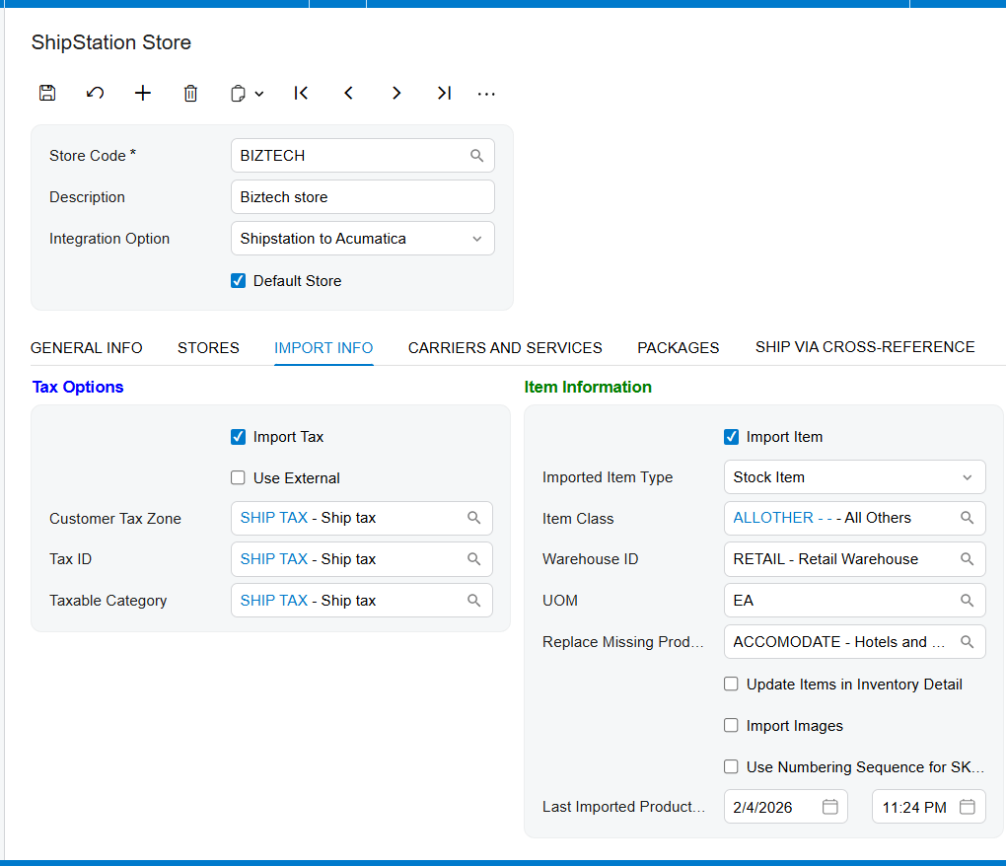Image resolution: width=1006 pixels, height=866 pixels.
Task: Go to previous record
Action: pyautogui.click(x=348, y=93)
